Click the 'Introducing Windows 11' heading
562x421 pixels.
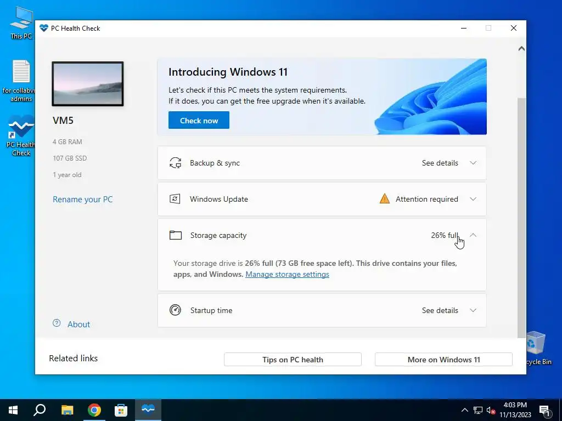click(x=228, y=72)
